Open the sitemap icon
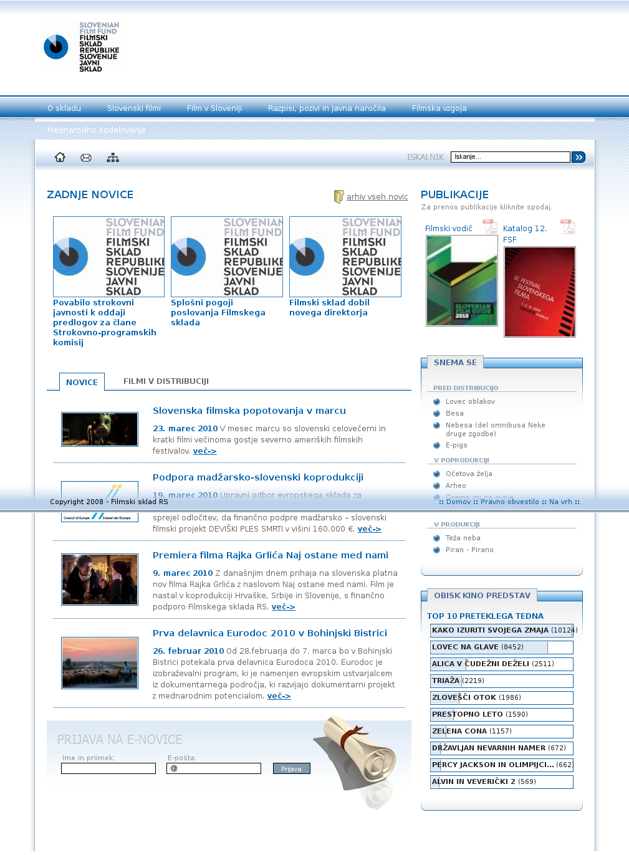This screenshot has width=629, height=855. [x=113, y=158]
